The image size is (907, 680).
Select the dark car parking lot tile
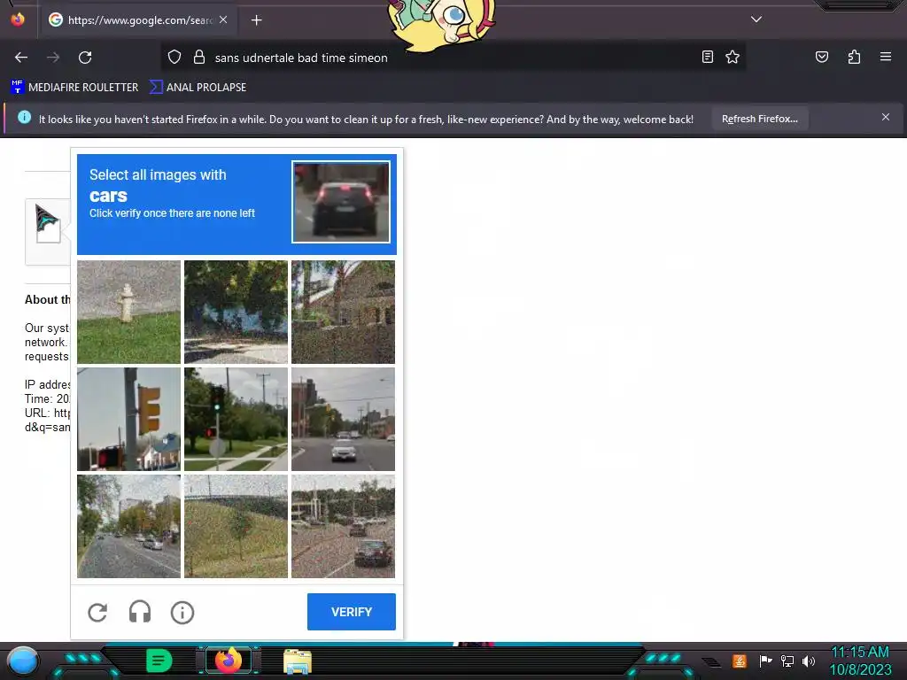[343, 526]
